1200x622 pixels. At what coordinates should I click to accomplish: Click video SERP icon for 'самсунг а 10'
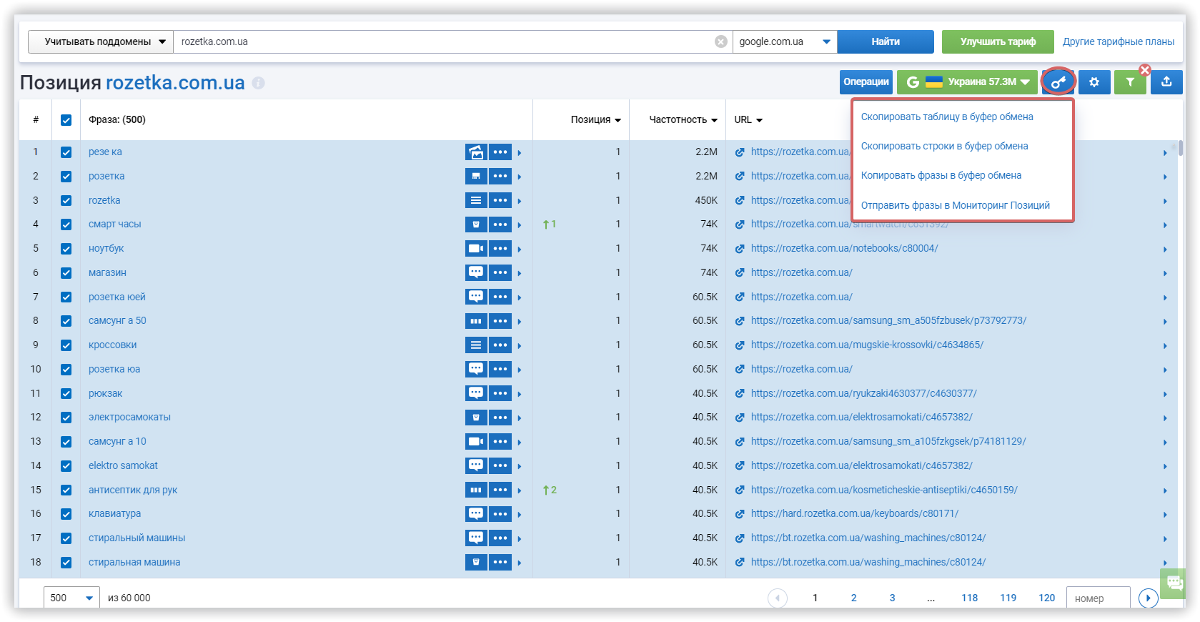pyautogui.click(x=476, y=442)
